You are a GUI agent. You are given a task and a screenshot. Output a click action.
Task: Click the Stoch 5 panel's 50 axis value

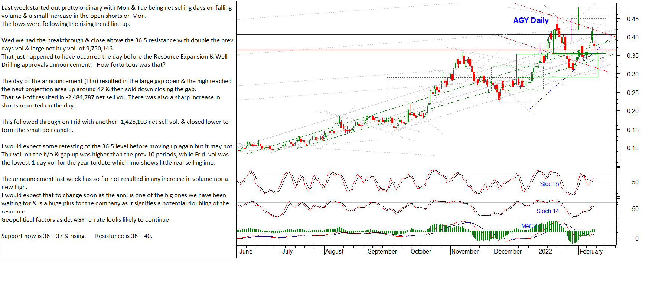tap(635, 182)
